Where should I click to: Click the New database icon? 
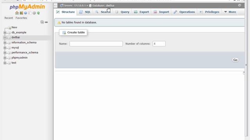click(9, 28)
